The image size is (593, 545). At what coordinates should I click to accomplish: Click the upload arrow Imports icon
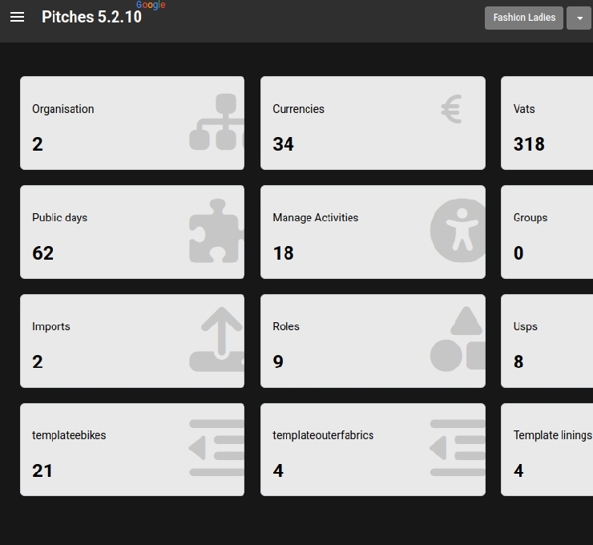(217, 340)
